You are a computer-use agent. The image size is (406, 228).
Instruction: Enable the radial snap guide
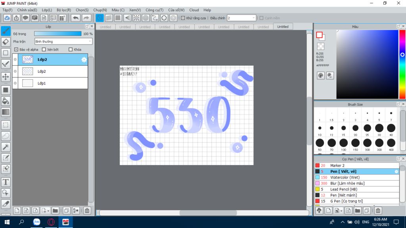[136, 18]
